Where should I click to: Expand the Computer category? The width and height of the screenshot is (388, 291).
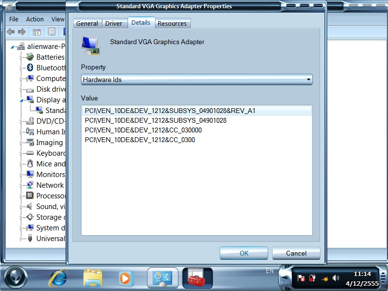[x=21, y=79]
